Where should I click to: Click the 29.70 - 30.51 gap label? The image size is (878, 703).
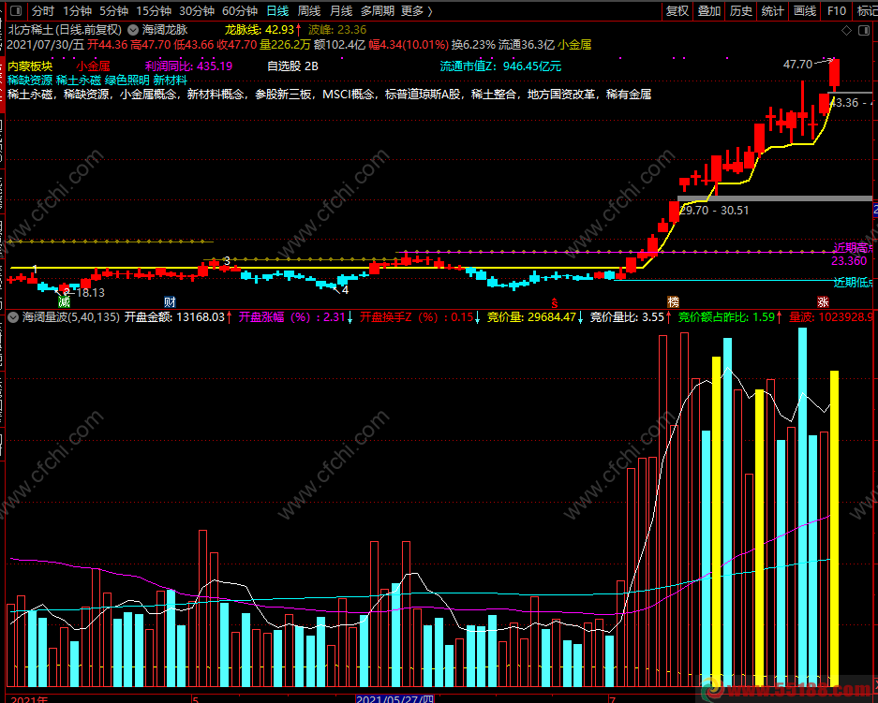tap(714, 211)
